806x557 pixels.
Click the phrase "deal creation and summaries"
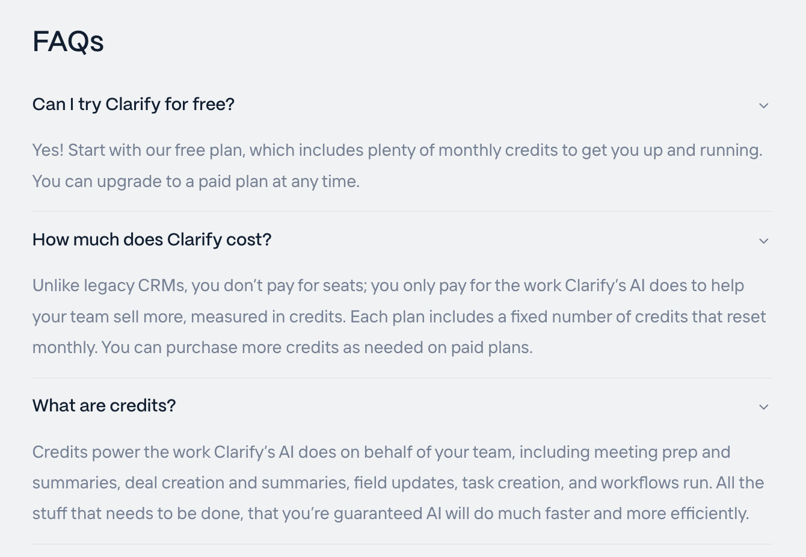click(x=236, y=483)
